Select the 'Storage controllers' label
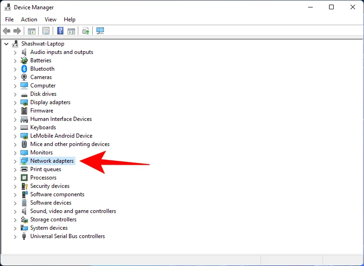The height and width of the screenshot is (266, 364). [54, 219]
